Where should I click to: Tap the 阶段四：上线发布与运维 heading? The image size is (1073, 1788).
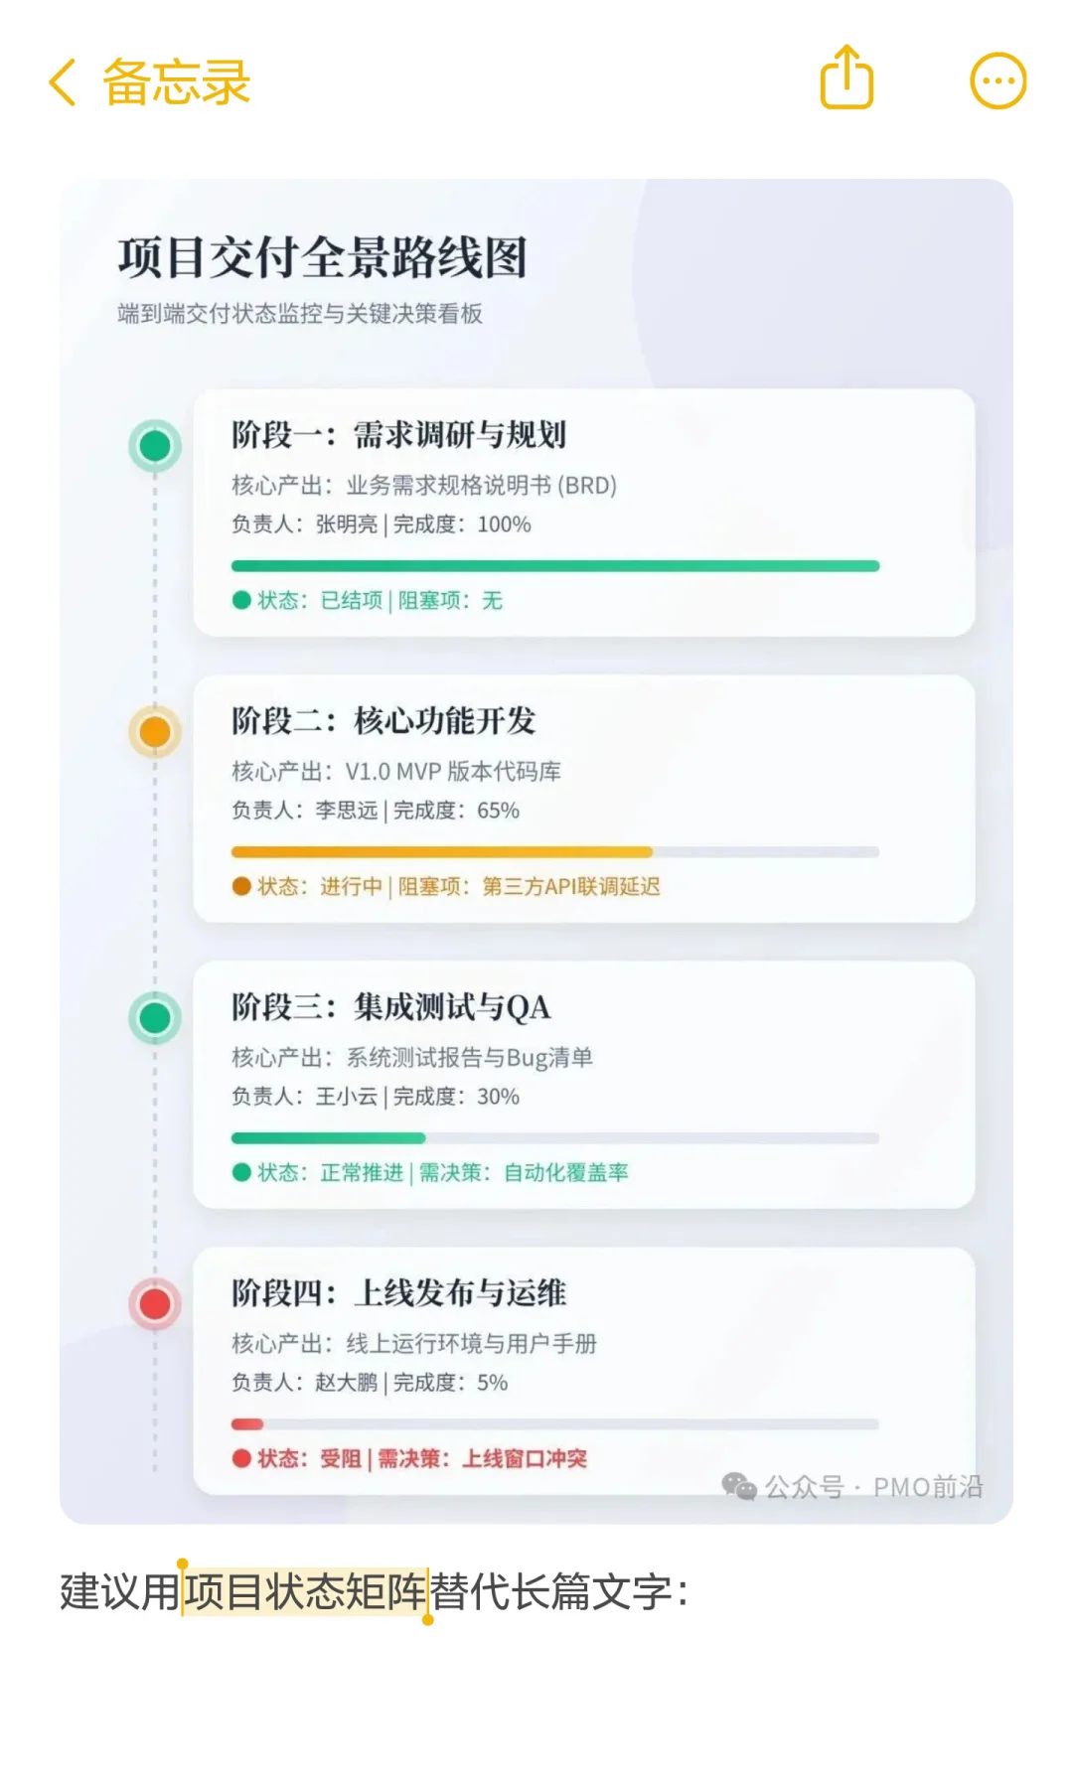(398, 1293)
